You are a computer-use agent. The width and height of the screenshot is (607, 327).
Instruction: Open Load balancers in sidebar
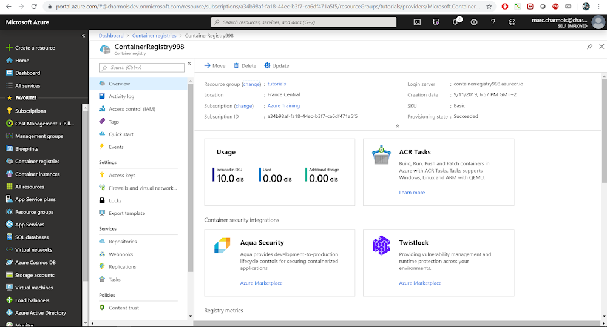(x=28, y=300)
